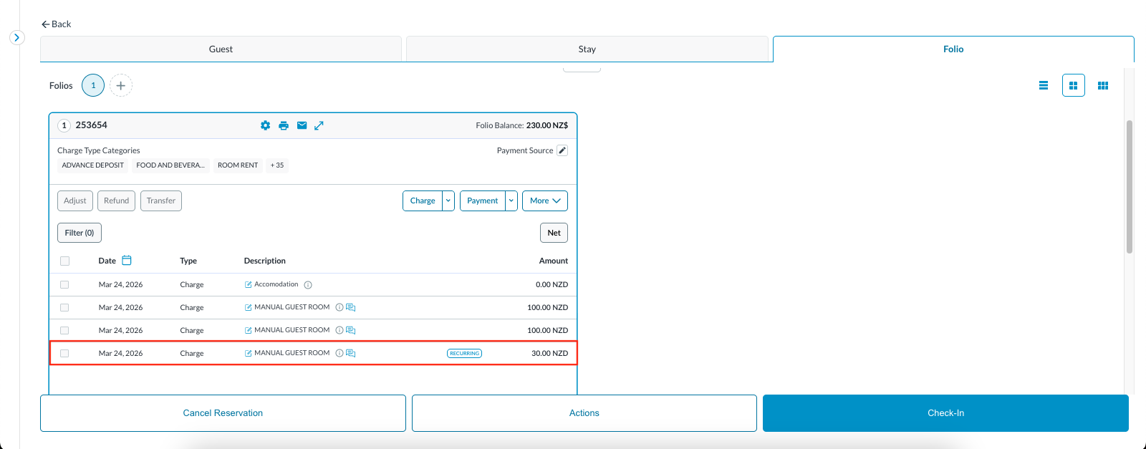Screen dimensions: 1146x449
Task: Switch to the Guest tab
Action: coord(221,49)
